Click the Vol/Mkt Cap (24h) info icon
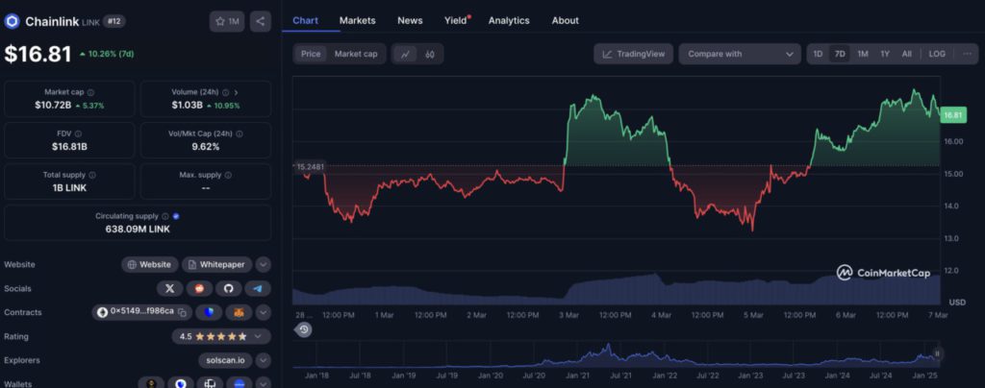 (x=240, y=133)
